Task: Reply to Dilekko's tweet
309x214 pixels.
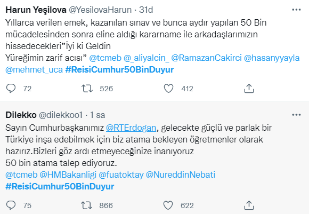Action: [11, 205]
